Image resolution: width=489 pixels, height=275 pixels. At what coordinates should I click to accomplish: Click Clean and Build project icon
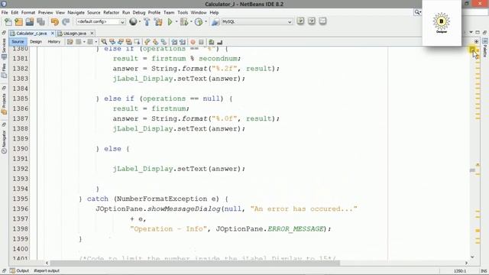pyautogui.click(x=158, y=22)
